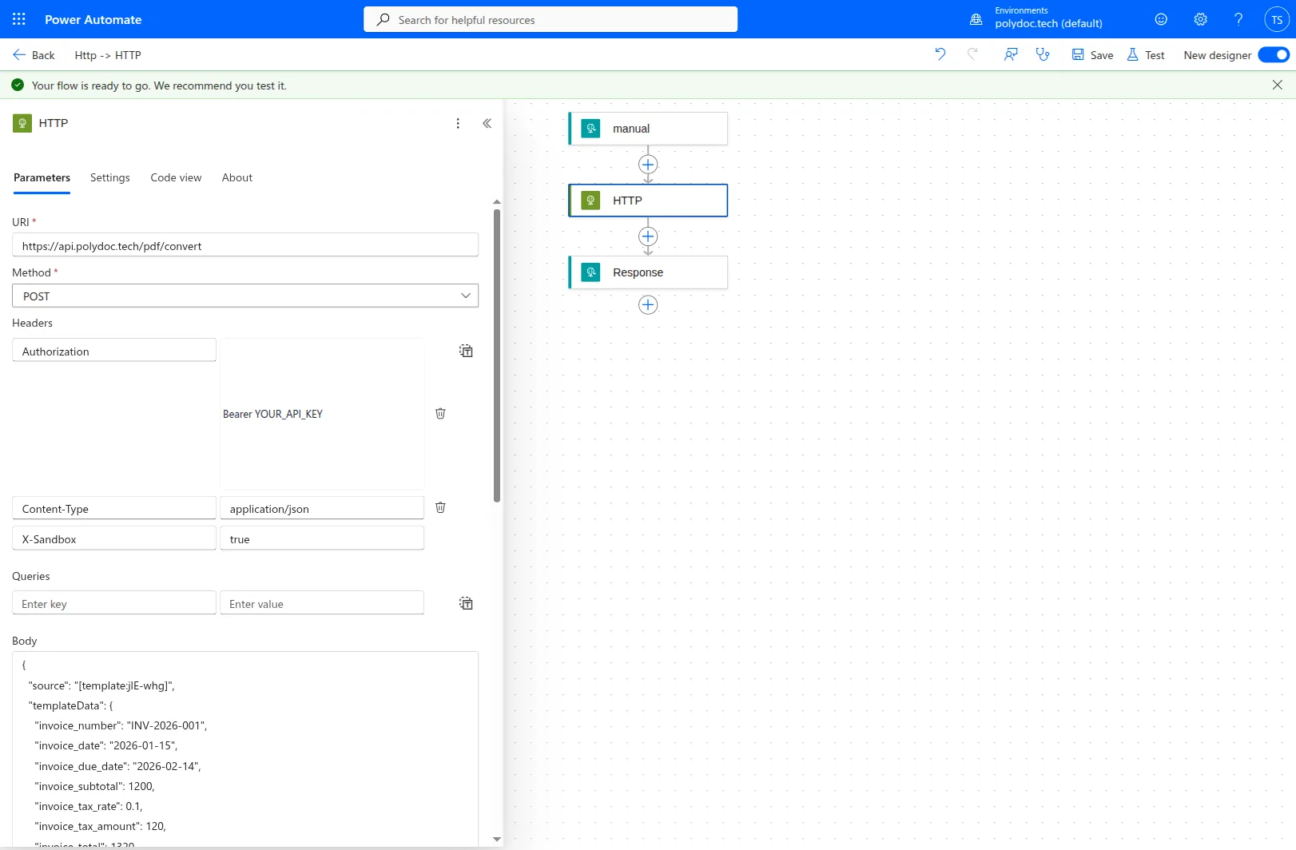Click the Environments globe icon

(x=976, y=19)
